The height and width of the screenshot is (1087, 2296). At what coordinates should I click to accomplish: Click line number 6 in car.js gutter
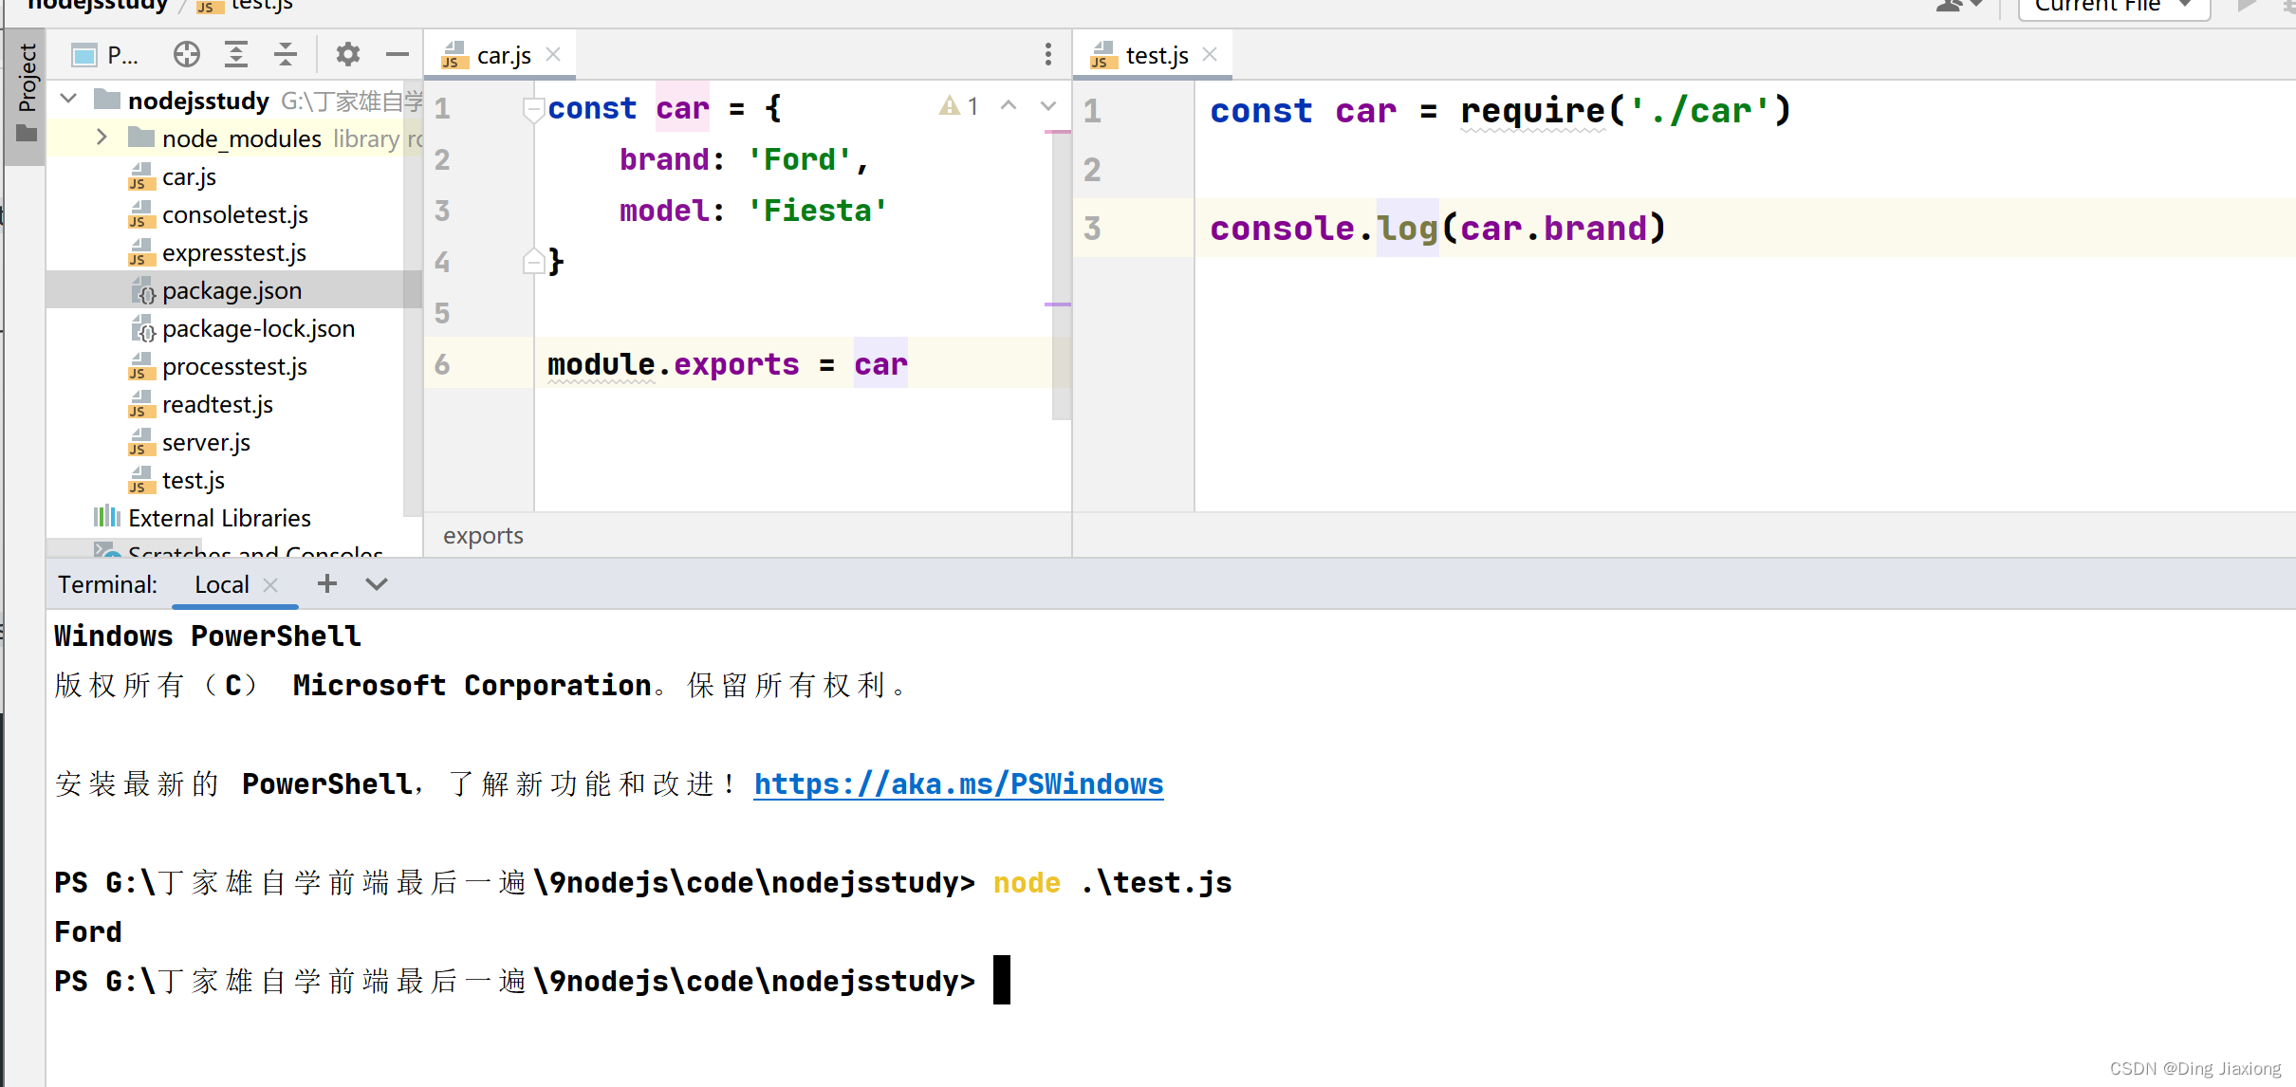[442, 365]
